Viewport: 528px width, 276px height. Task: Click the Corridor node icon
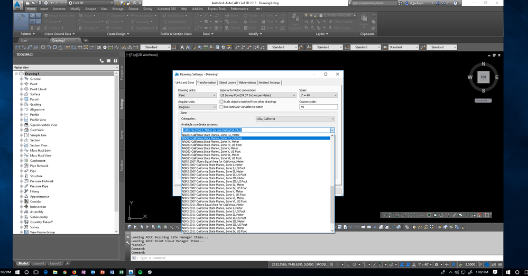coord(26,201)
